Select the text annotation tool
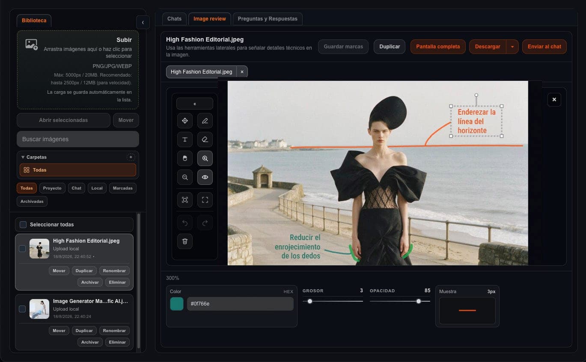Viewport: 586px width, 362px height. 185,139
